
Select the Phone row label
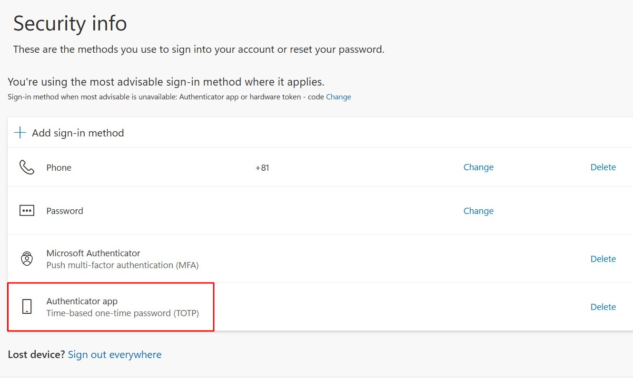(x=59, y=168)
